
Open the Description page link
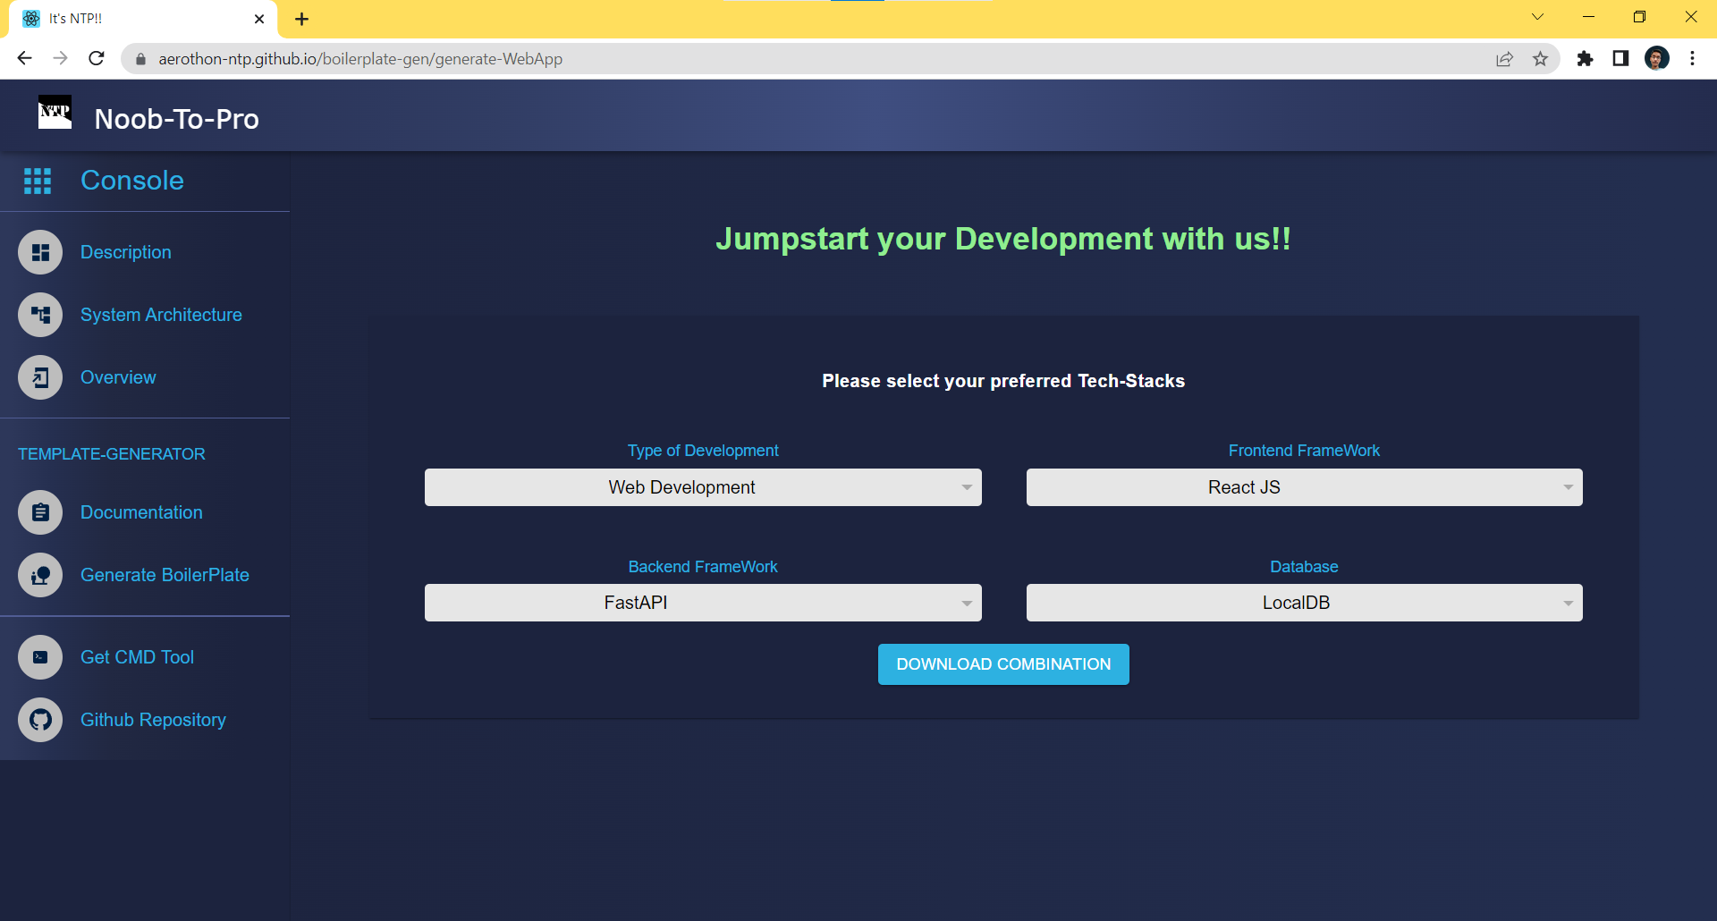point(126,252)
